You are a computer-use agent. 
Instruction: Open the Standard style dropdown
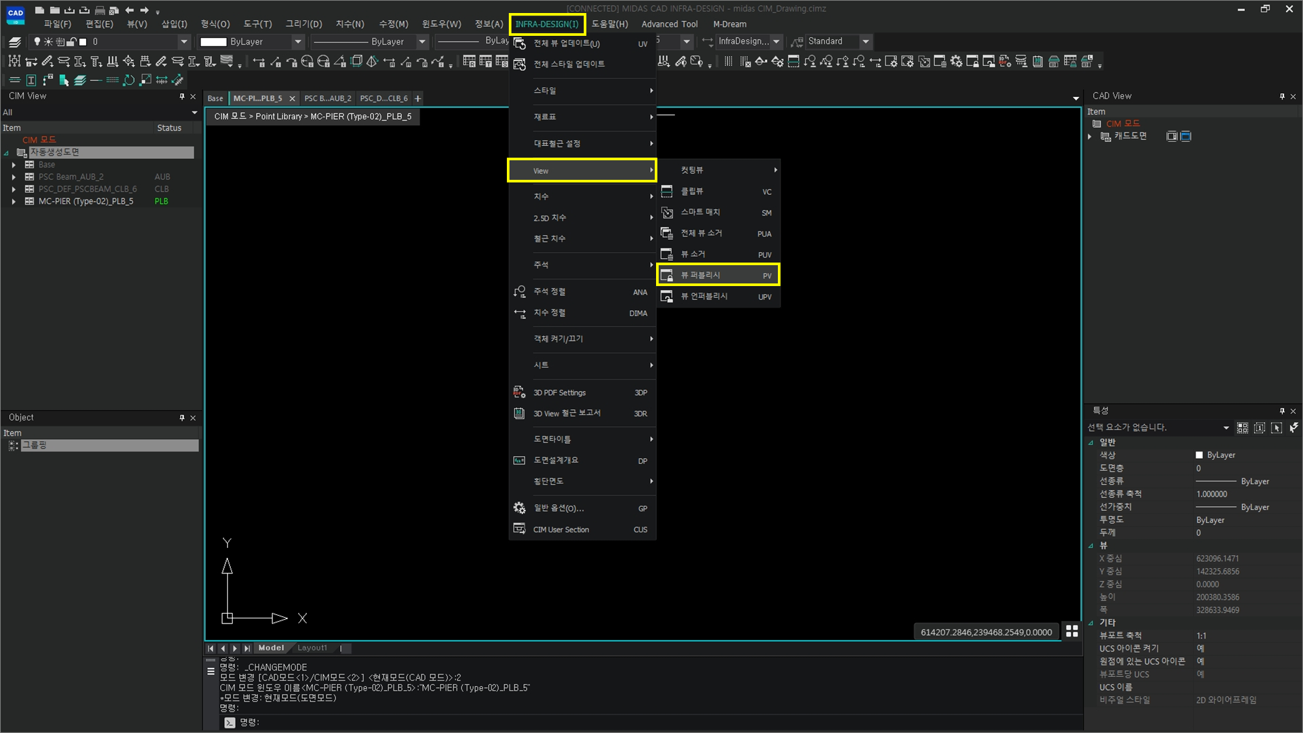[866, 42]
